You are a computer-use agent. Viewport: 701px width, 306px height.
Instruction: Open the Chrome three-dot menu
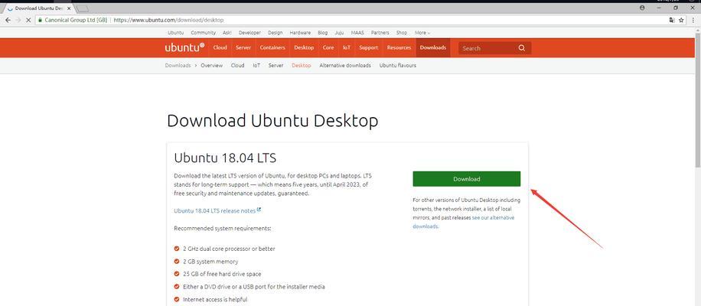pos(693,20)
